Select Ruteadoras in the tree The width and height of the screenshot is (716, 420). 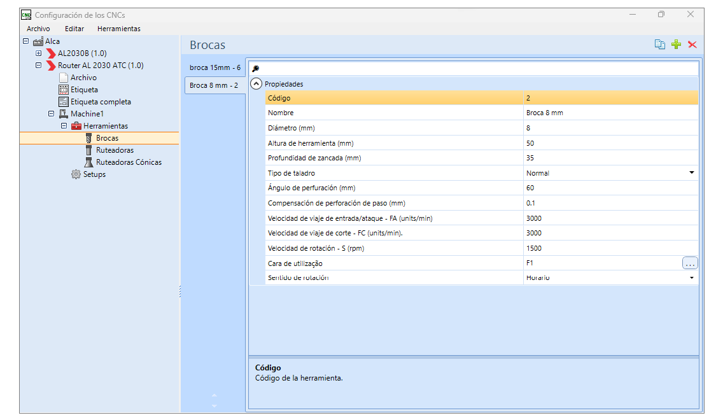(115, 150)
